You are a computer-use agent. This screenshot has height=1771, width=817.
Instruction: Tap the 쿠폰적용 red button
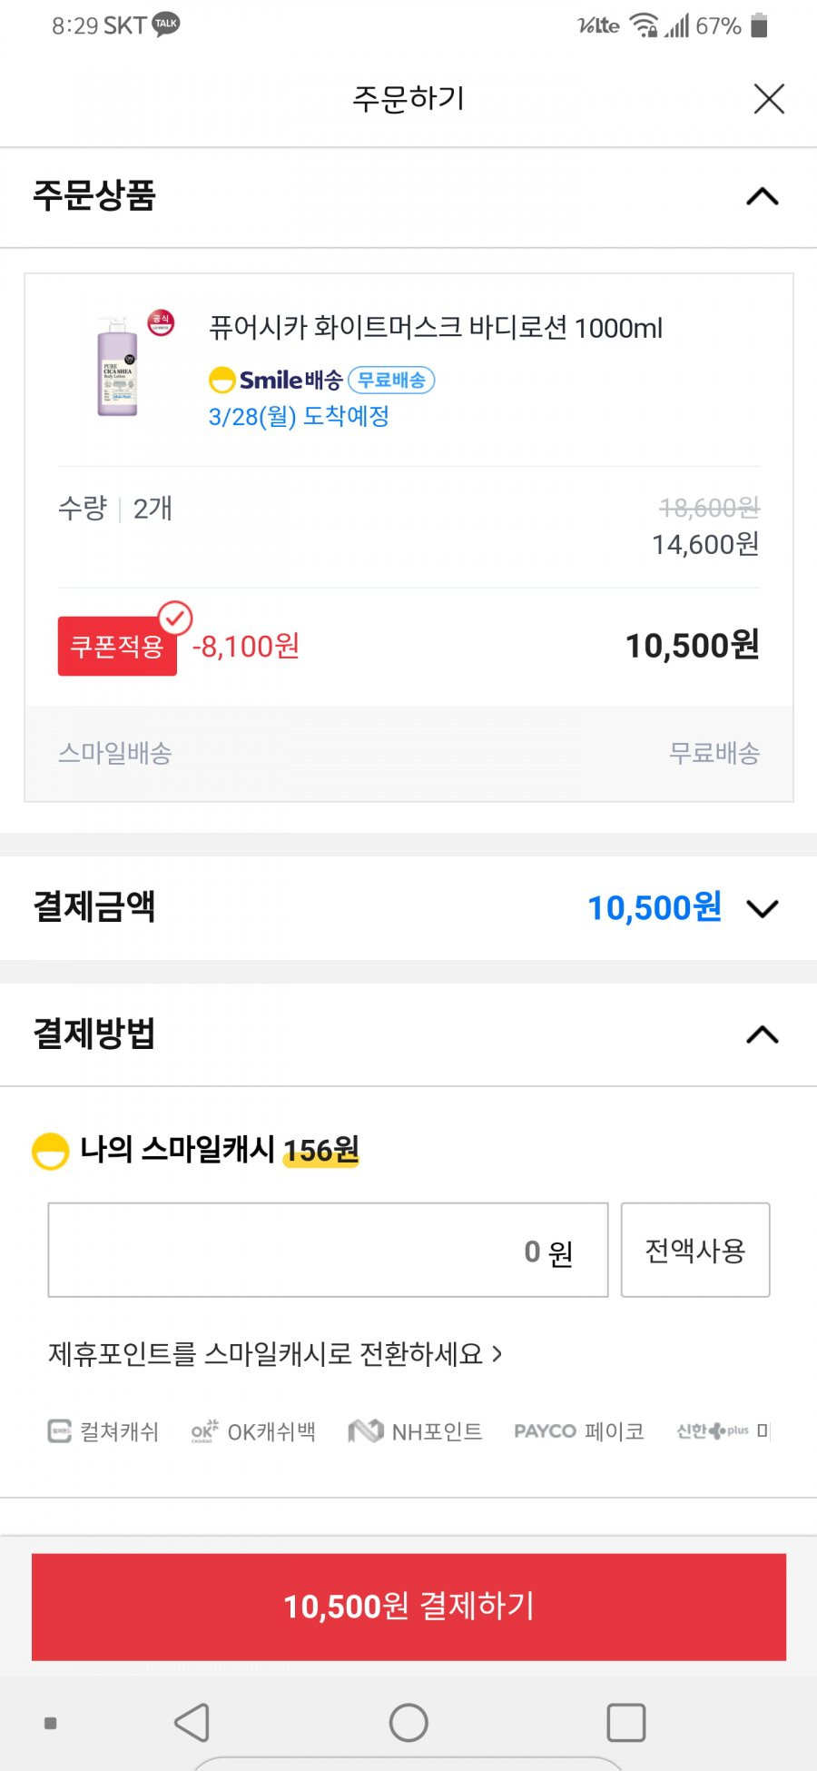[x=117, y=647]
